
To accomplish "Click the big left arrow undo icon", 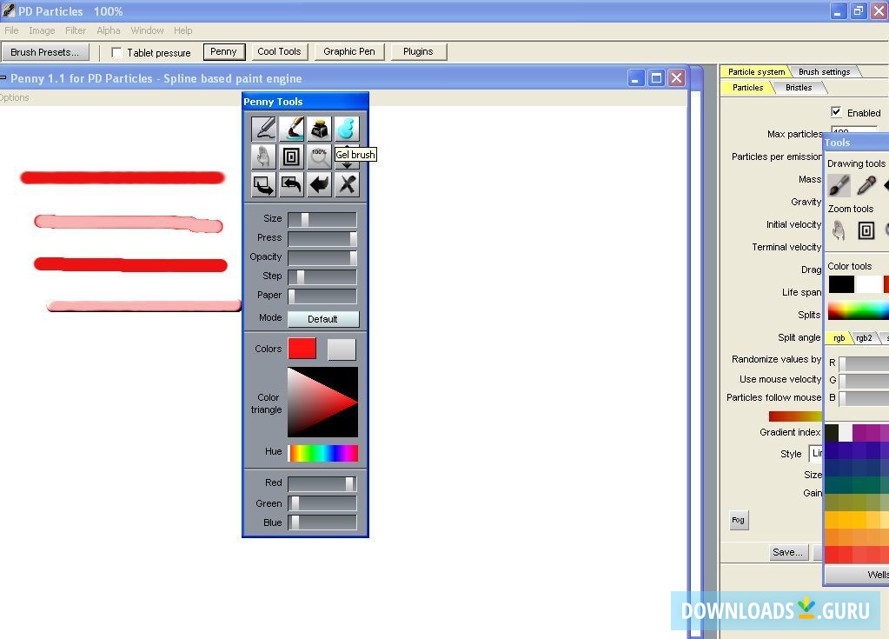I will point(319,184).
